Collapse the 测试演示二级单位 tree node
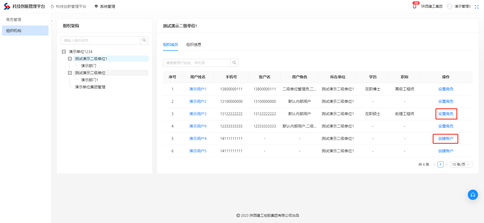 70,73
